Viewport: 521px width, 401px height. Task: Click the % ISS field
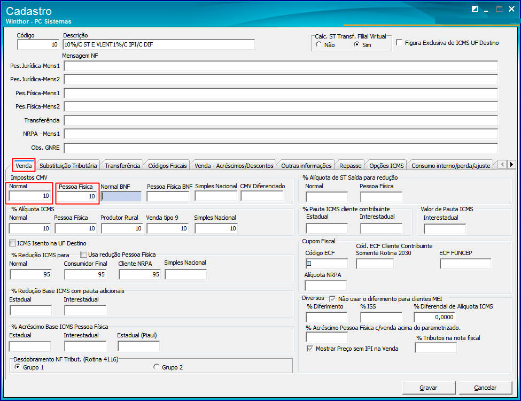coord(381,317)
